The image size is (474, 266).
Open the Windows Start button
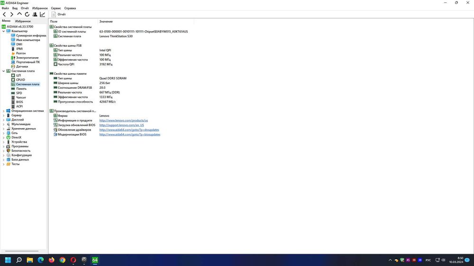8,260
